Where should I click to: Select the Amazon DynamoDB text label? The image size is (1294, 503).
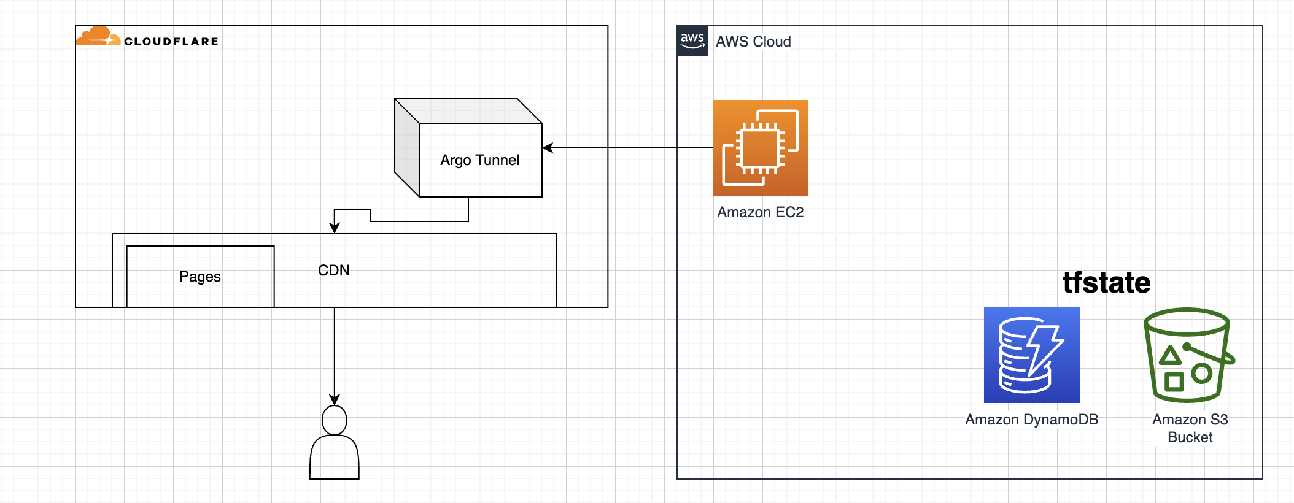click(x=1031, y=420)
